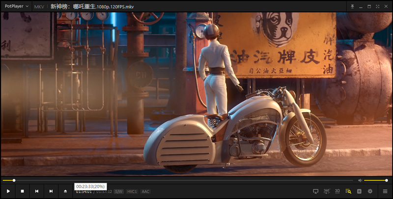Open a file with the eject icon
393x199 pixels.
coord(65,191)
